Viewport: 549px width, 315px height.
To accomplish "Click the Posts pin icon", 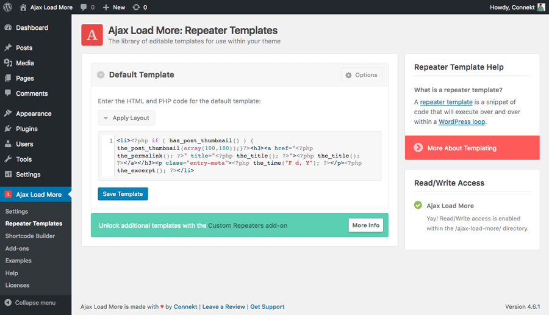I will click(8, 48).
